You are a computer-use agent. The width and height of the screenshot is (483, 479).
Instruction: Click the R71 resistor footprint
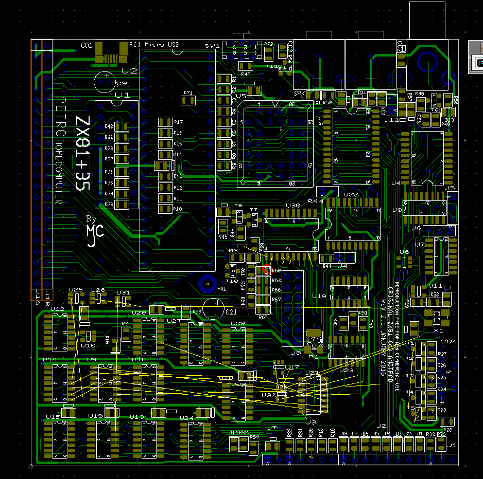point(188,100)
